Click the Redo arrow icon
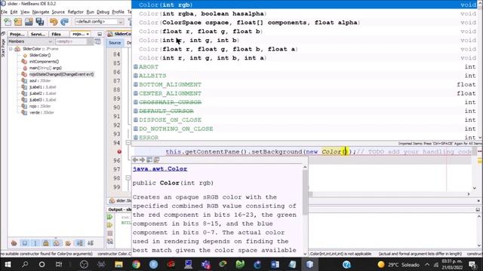483x271 pixels. [x=64, y=22]
